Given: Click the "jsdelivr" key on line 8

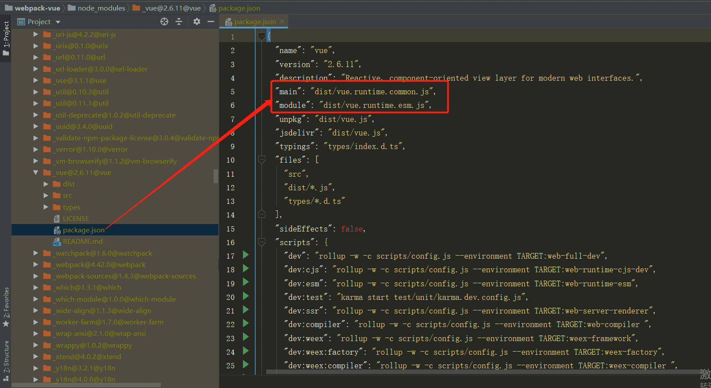Looking at the screenshot, I should pyautogui.click(x=297, y=133).
